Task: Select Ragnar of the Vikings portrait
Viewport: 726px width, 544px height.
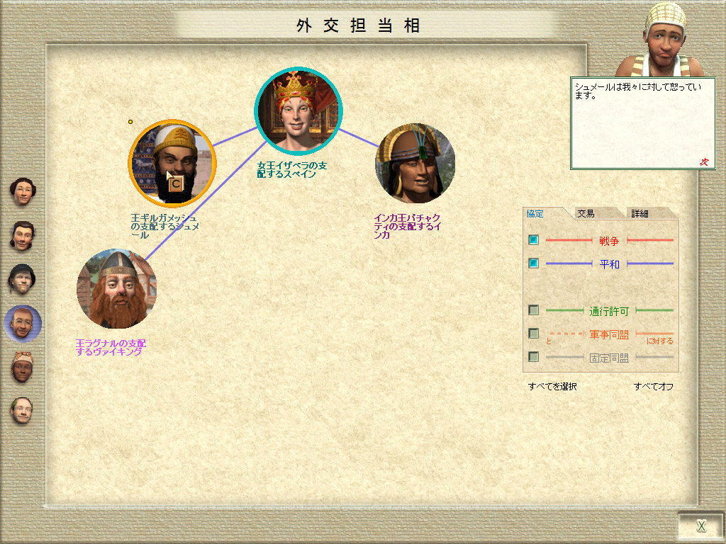Action: pos(116,288)
